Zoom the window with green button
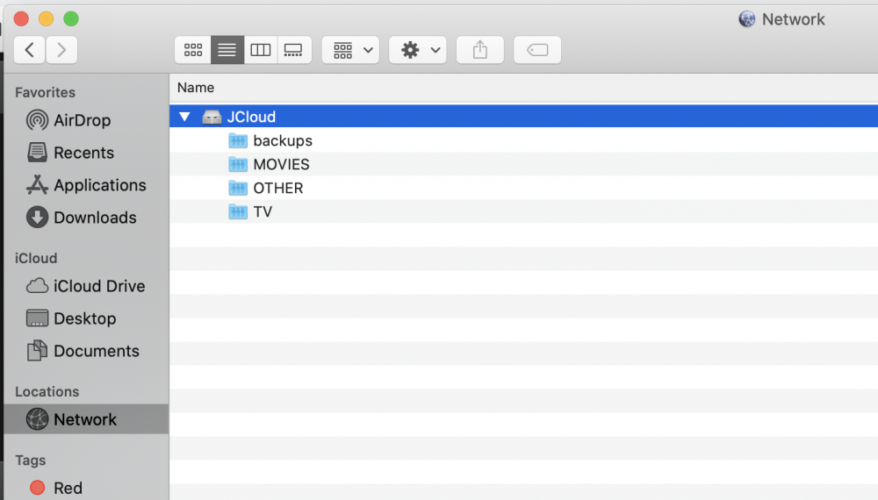878x500 pixels. (x=71, y=19)
